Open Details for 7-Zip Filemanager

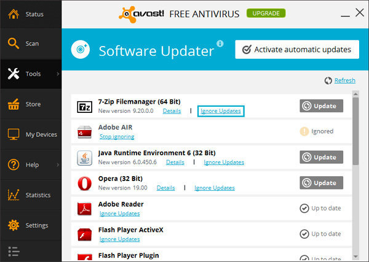click(172, 111)
